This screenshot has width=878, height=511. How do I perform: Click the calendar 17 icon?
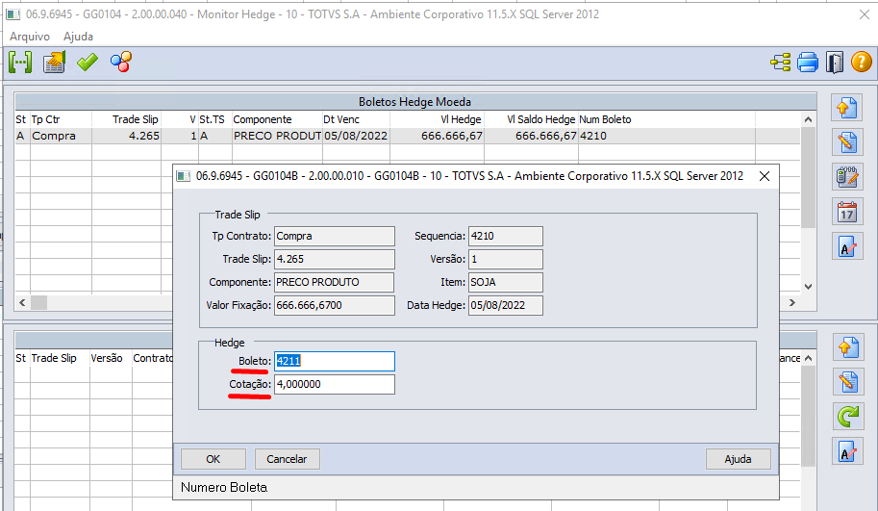(846, 212)
